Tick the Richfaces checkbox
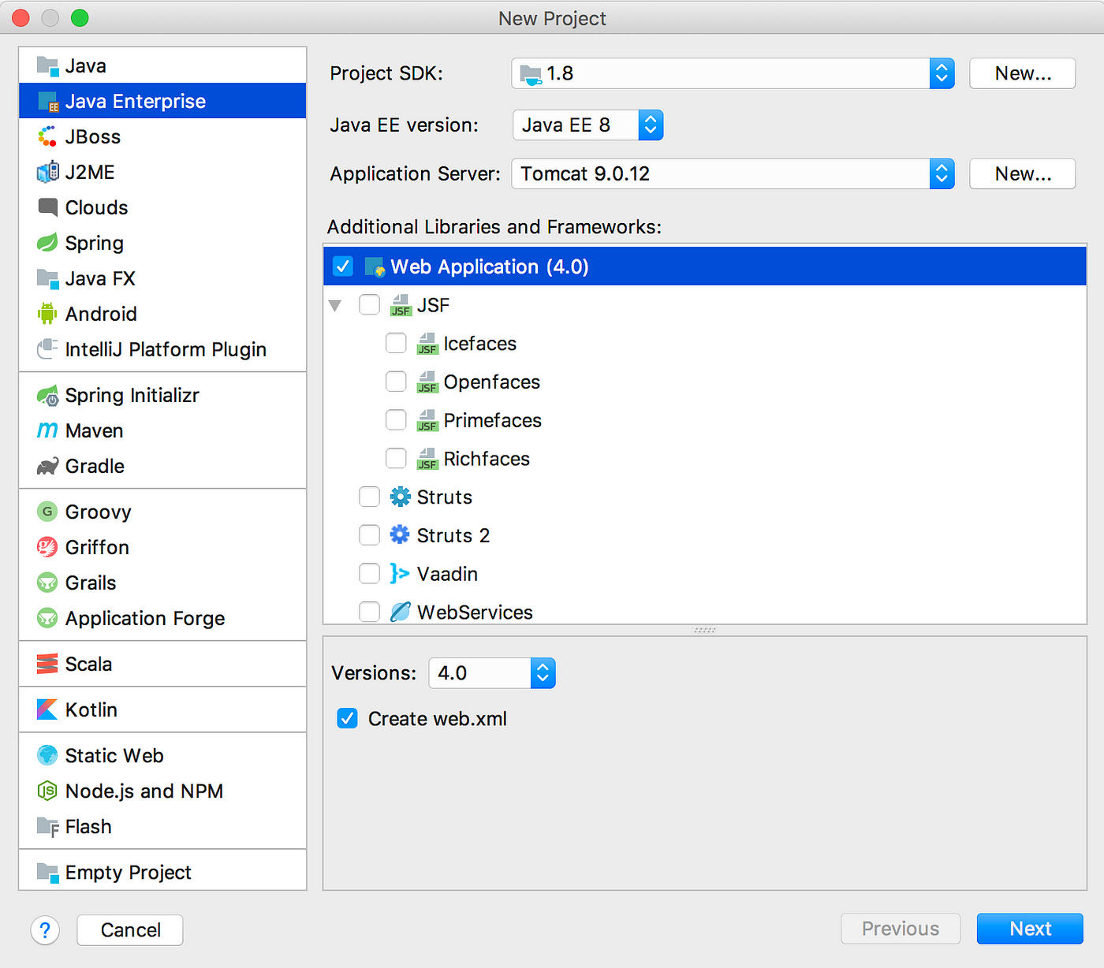 point(396,458)
